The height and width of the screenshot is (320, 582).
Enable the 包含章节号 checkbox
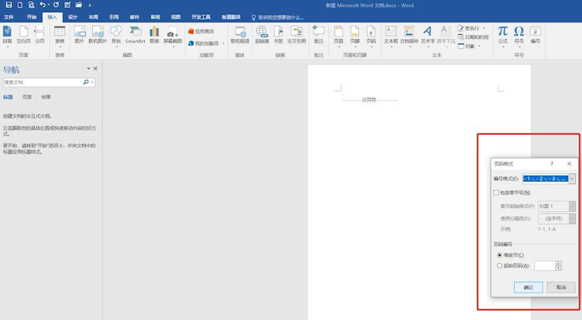pos(496,193)
